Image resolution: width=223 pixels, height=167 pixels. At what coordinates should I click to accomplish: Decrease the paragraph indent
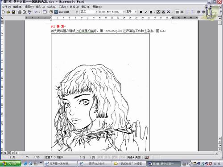click(x=198, y=12)
